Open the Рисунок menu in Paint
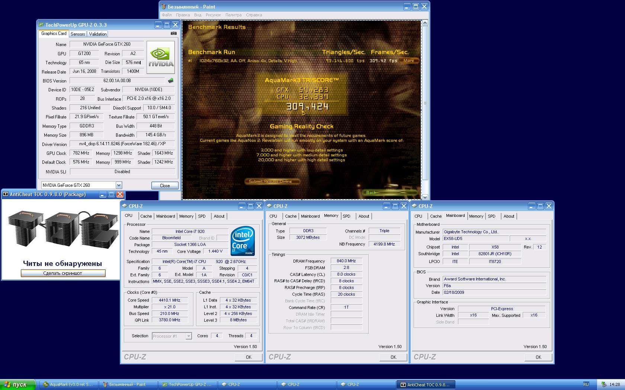This screenshot has width=625, height=390. click(213, 15)
